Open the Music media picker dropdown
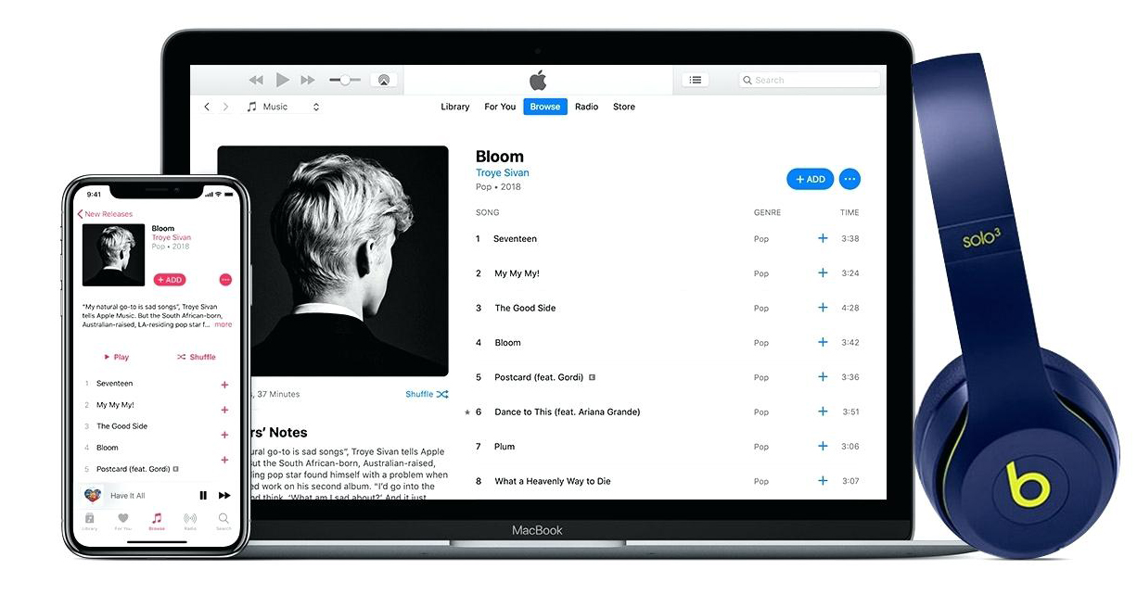This screenshot has width=1137, height=595. 283,107
